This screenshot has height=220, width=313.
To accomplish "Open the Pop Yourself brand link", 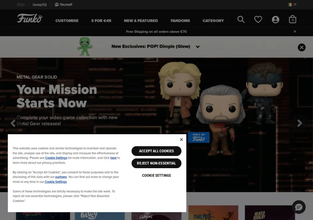I will [63, 5].
